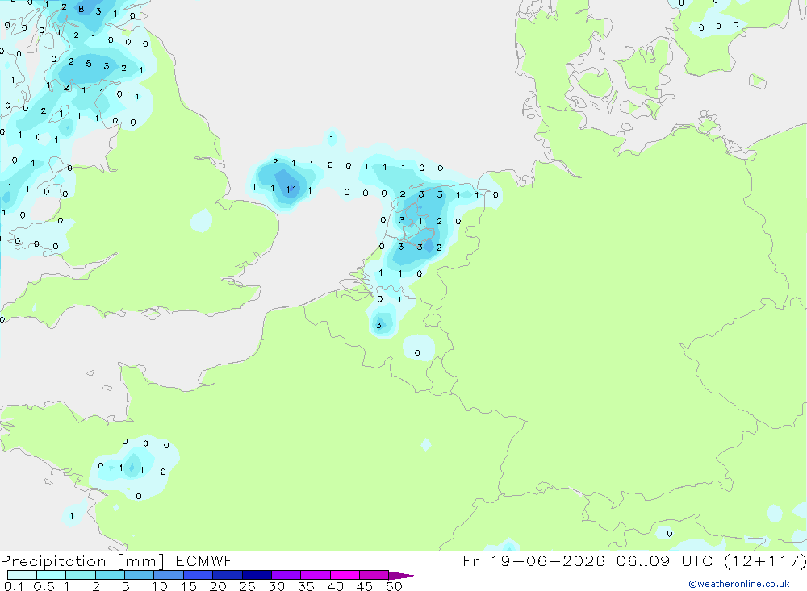Click the 1–2 mm legend color swatch

81,575
